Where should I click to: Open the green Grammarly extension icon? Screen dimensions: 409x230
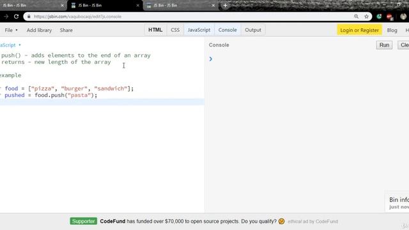tap(379, 17)
